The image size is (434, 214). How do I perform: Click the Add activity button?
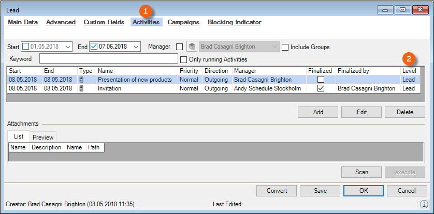pos(318,112)
